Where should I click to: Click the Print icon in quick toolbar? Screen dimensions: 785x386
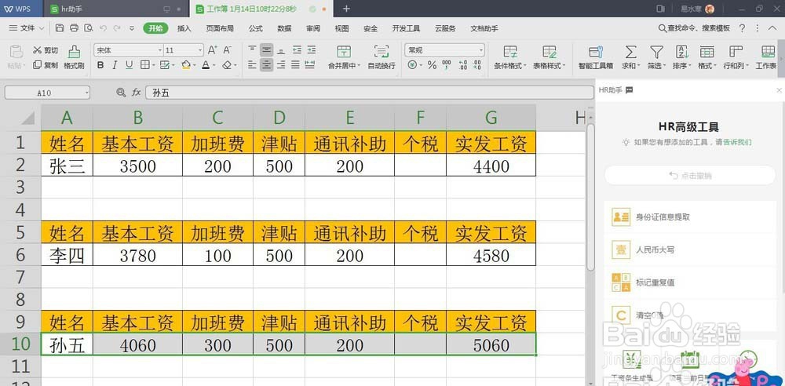pos(74,28)
